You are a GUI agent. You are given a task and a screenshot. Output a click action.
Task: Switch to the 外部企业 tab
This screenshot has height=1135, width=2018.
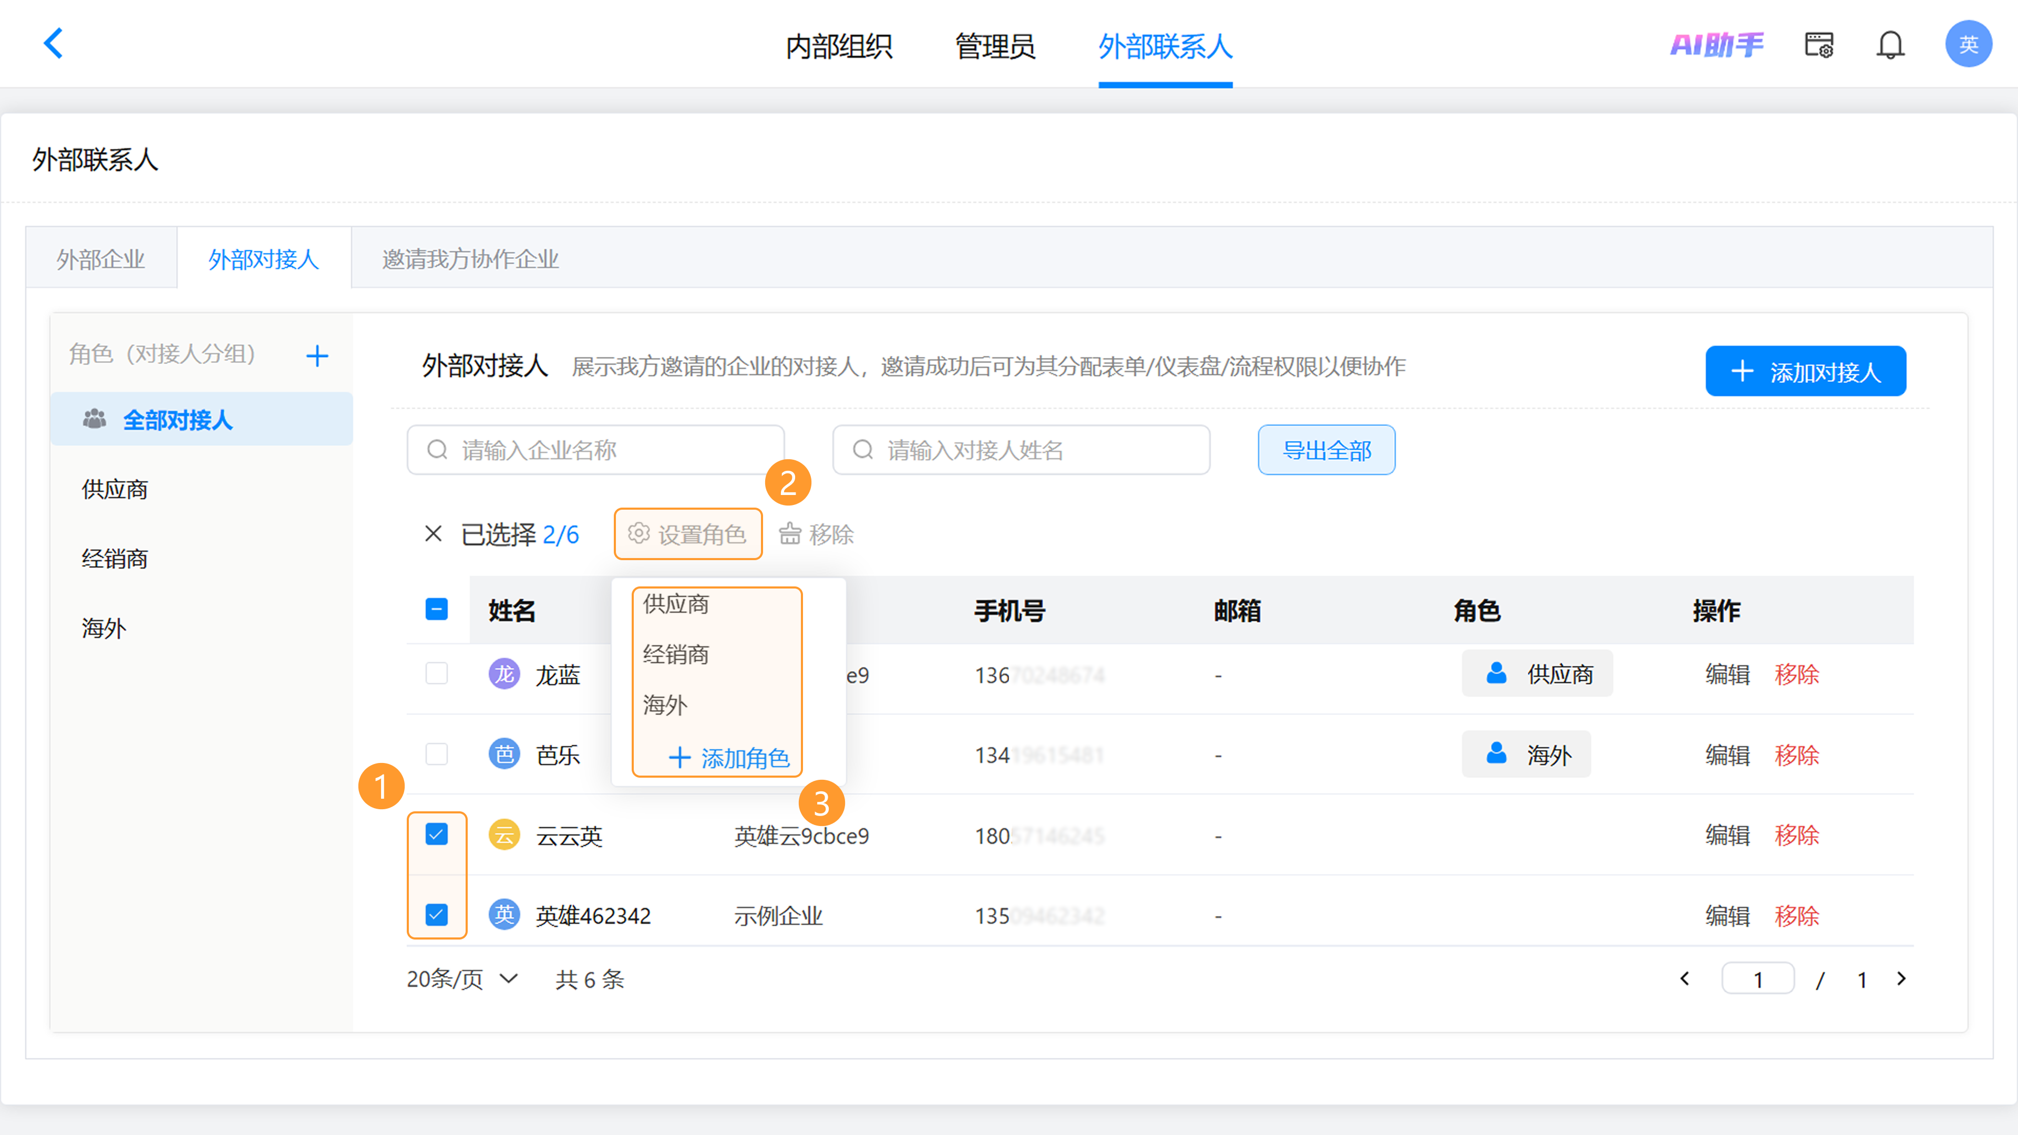[x=101, y=259]
